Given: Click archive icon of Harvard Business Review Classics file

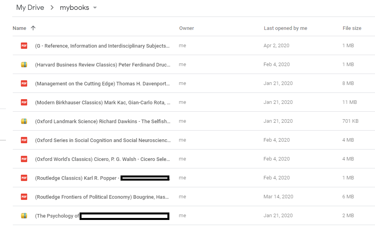Looking at the screenshot, I should [x=24, y=65].
